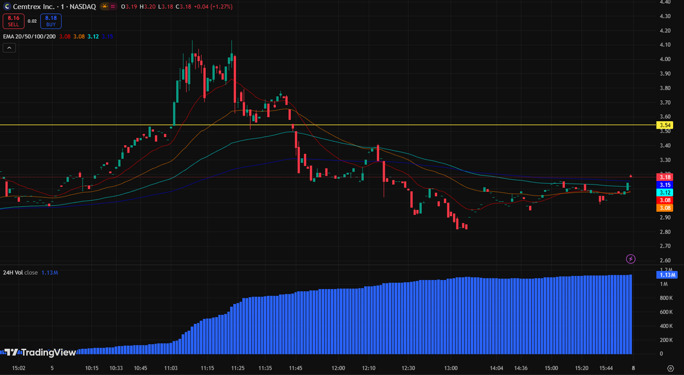Select the EMA 20/50/100/200 indicator legend
This screenshot has width=684, height=375.
click(28, 36)
